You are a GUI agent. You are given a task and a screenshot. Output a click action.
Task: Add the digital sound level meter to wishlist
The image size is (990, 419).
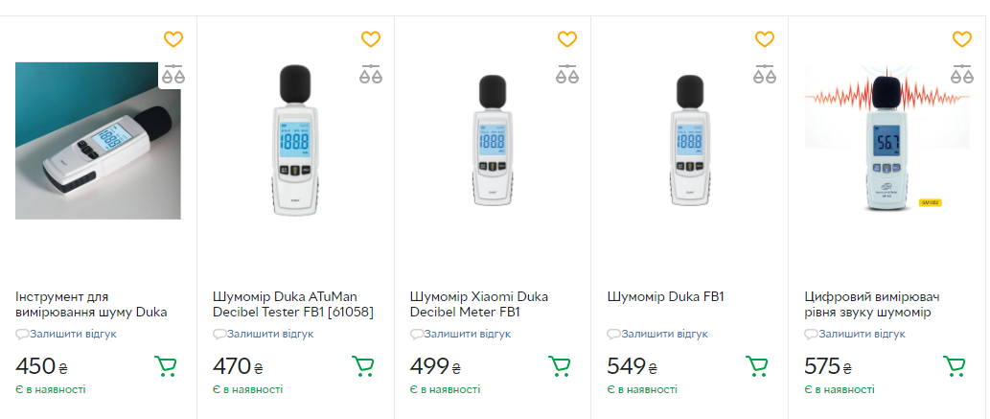click(962, 39)
